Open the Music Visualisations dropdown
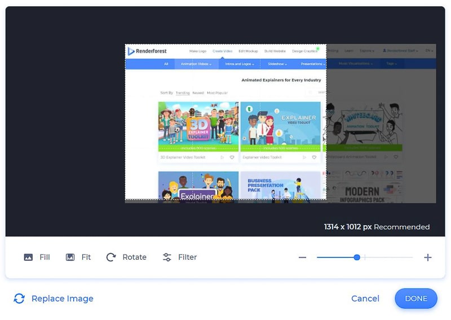Image resolution: width=451 pixels, height=320 pixels. point(356,64)
